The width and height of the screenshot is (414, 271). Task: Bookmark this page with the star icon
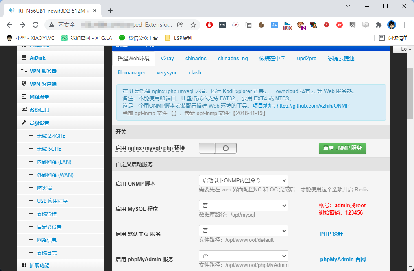tap(193, 25)
